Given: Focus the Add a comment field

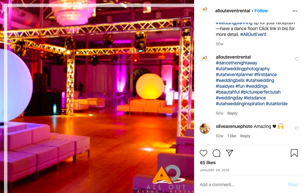Looking at the screenshot, I should point(243,185).
